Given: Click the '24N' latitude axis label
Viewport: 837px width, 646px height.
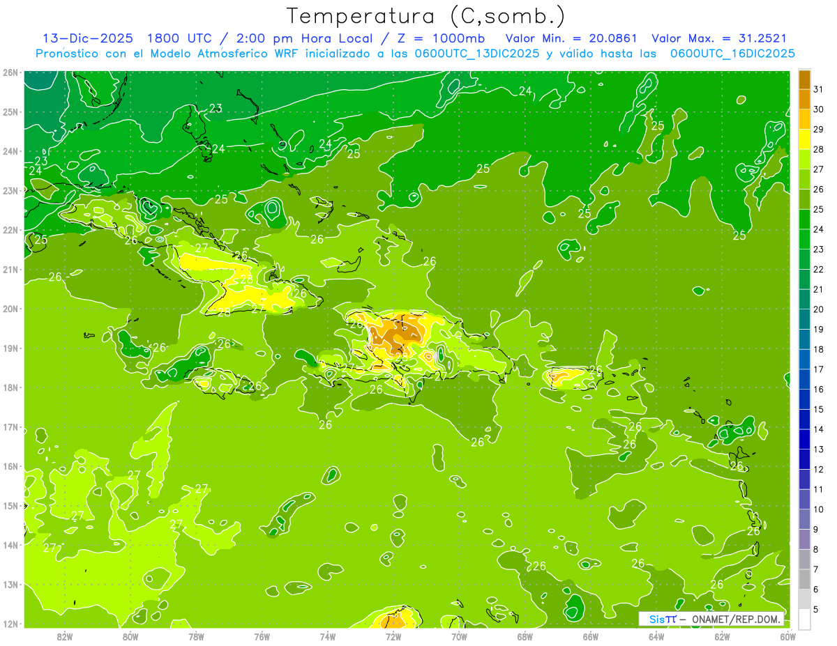Looking at the screenshot, I should [10, 151].
